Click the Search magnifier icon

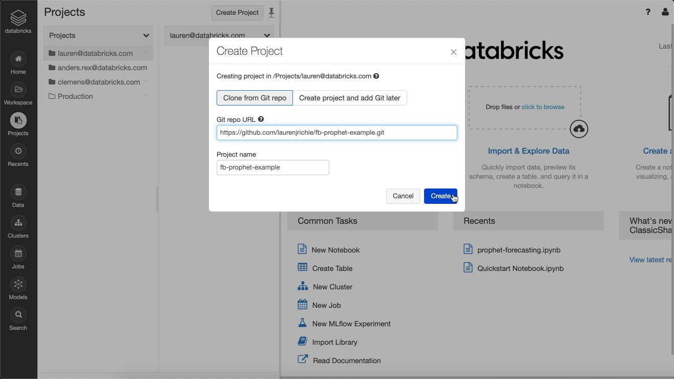pyautogui.click(x=18, y=315)
